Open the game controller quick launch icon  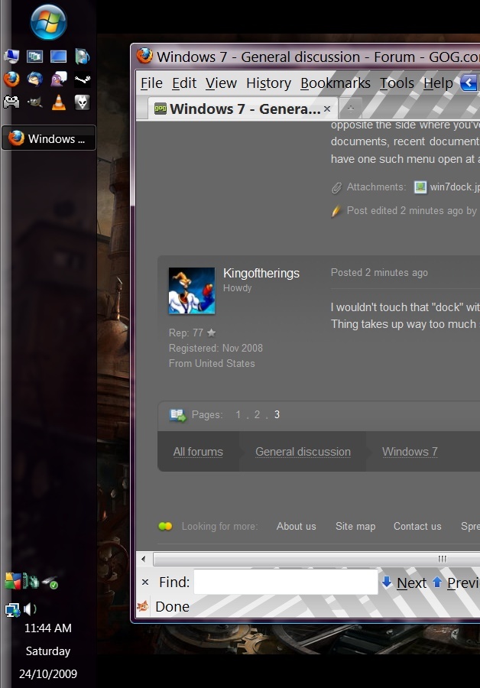tap(11, 102)
